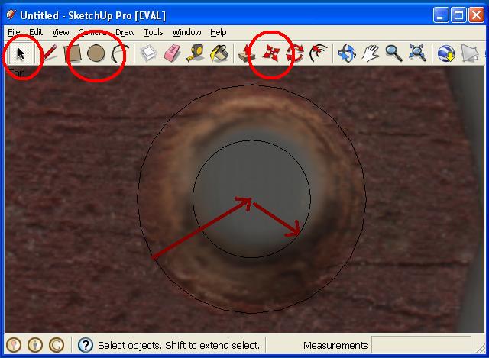Pick the Line pencil tool

tap(49, 54)
